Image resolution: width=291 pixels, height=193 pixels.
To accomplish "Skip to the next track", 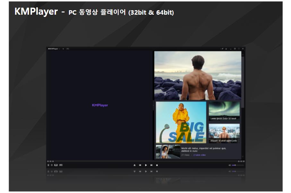I will 151,165.
